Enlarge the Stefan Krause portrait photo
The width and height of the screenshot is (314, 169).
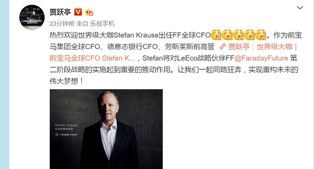coord(106,129)
